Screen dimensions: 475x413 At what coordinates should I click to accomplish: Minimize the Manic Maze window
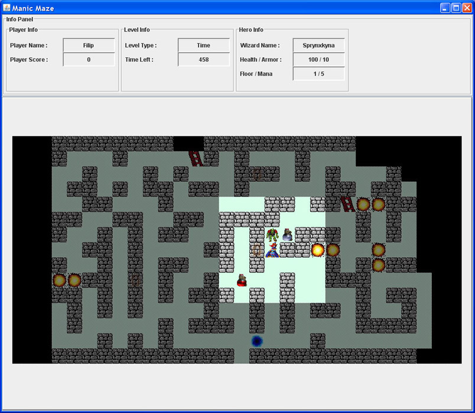click(445, 8)
